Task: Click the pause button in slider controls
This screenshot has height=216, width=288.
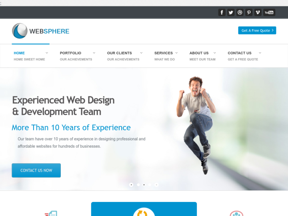Action: (x=156, y=184)
